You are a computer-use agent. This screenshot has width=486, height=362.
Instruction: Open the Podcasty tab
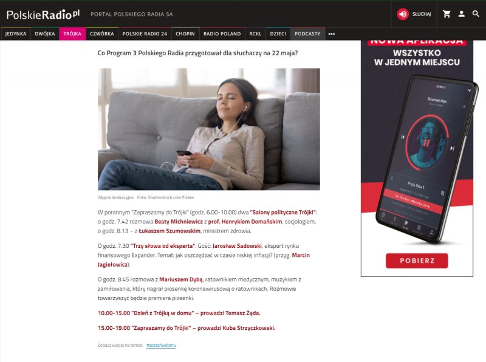click(x=307, y=34)
